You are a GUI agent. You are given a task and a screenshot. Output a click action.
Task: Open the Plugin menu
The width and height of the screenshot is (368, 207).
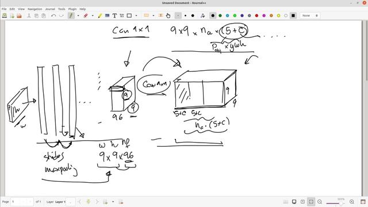(x=72, y=9)
